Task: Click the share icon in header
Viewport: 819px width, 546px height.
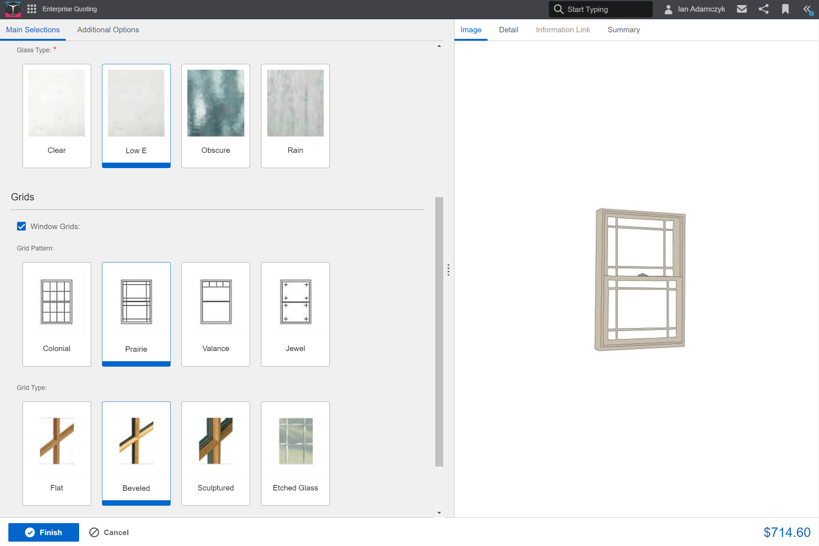Action: 763,9
